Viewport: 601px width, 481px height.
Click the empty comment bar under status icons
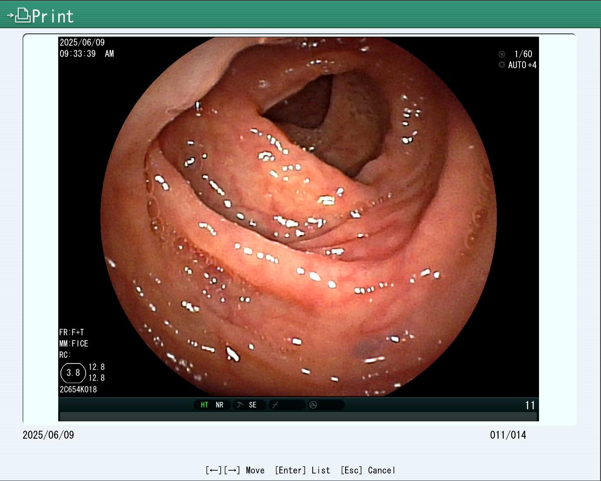[x=298, y=417]
